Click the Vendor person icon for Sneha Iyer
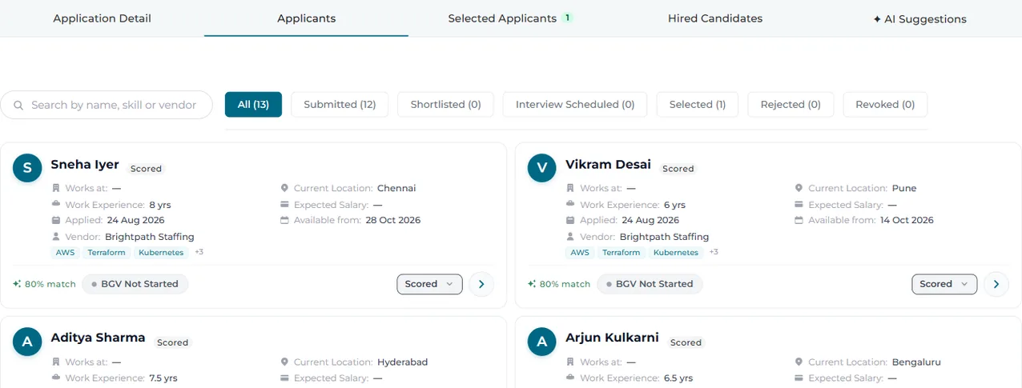This screenshot has height=388, width=1022. pyautogui.click(x=56, y=237)
